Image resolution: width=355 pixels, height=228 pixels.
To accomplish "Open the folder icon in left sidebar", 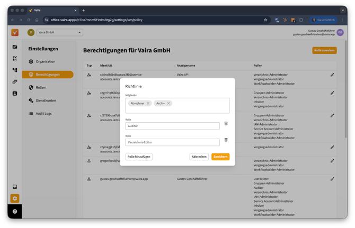I will coord(15,47).
